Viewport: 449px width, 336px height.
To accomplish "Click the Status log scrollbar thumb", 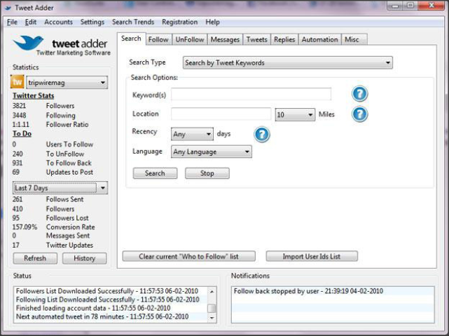I will coord(212,308).
